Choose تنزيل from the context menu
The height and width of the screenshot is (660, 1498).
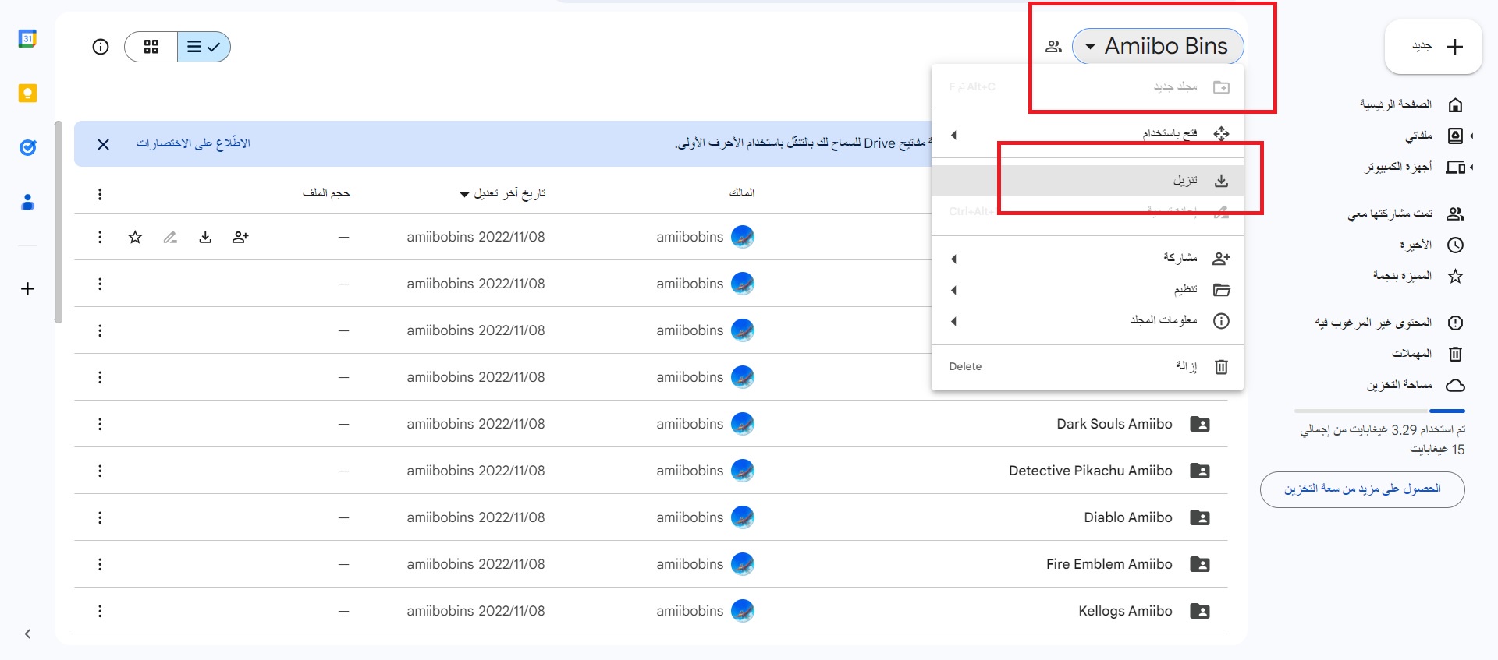coord(1088,181)
